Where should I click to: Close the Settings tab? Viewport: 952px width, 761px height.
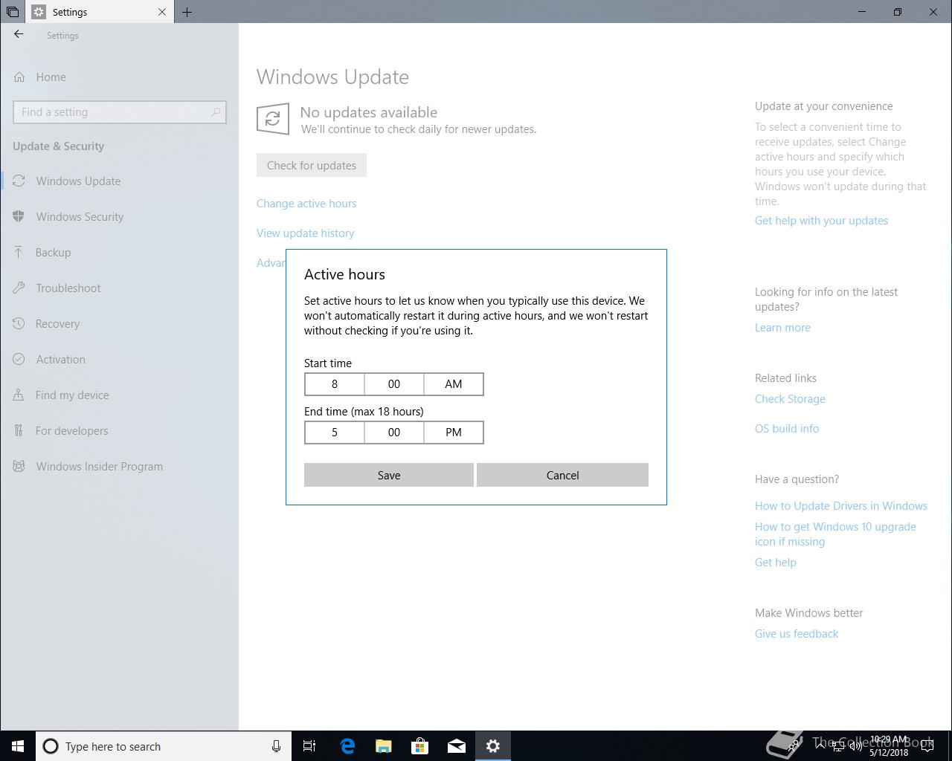click(x=162, y=12)
